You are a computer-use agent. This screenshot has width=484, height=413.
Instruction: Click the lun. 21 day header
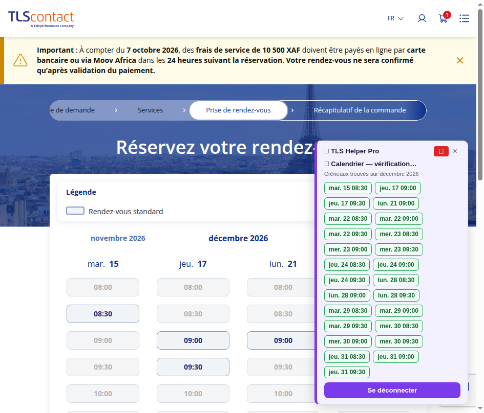tap(283, 264)
